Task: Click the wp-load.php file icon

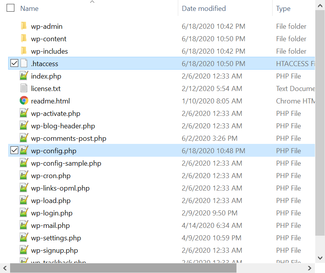Action: [24, 200]
